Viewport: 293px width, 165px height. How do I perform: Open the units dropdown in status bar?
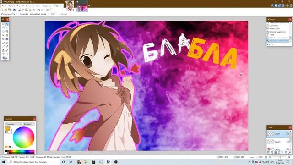(253, 157)
